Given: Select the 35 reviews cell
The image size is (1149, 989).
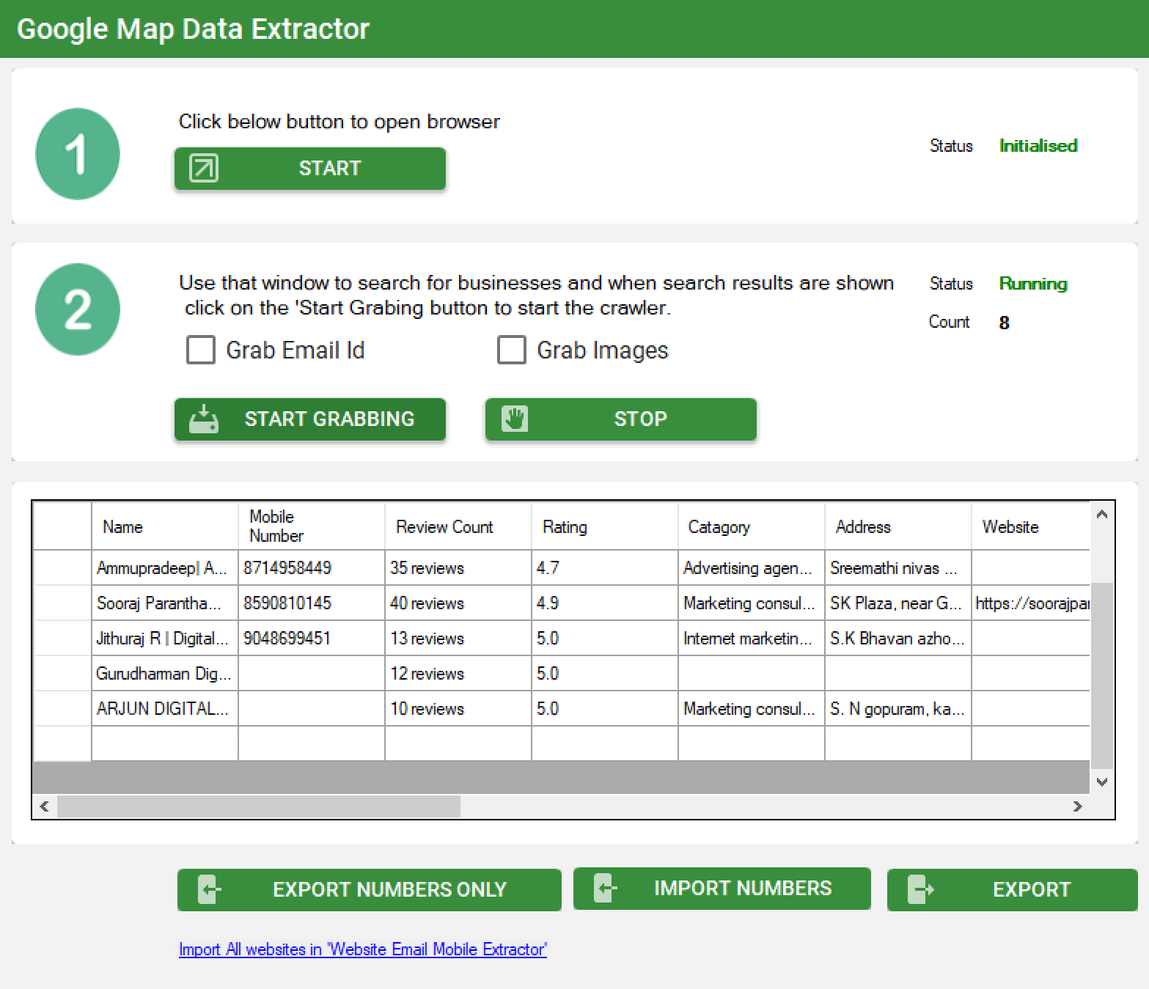Looking at the screenshot, I should 458,567.
